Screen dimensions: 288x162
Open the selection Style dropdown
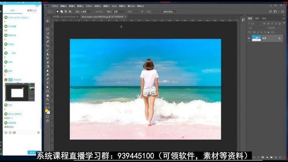coord(119,12)
